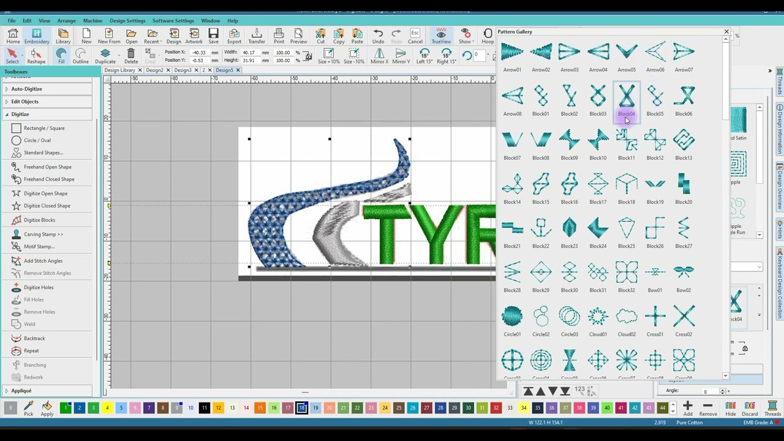
Task: Open the Design Settings menu
Action: pos(127,21)
